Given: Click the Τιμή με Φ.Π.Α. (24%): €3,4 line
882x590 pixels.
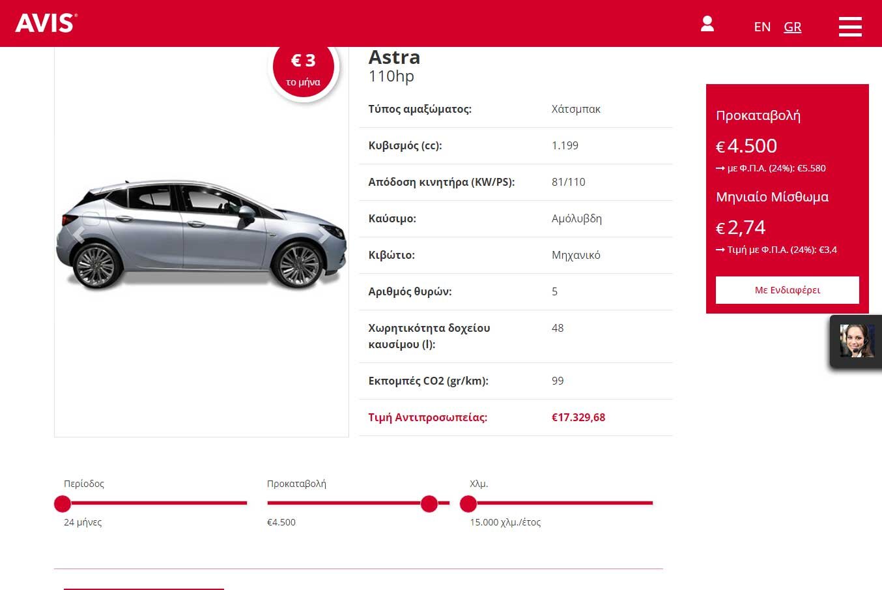Looking at the screenshot, I should tap(776, 250).
